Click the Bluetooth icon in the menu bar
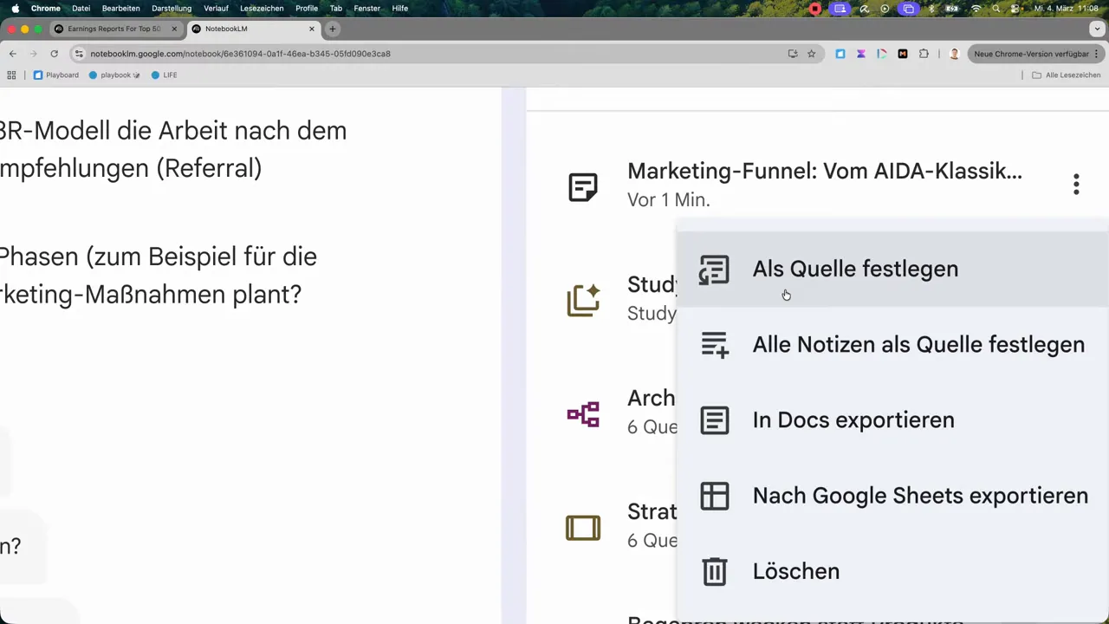Image resolution: width=1109 pixels, height=624 pixels. coord(931,8)
